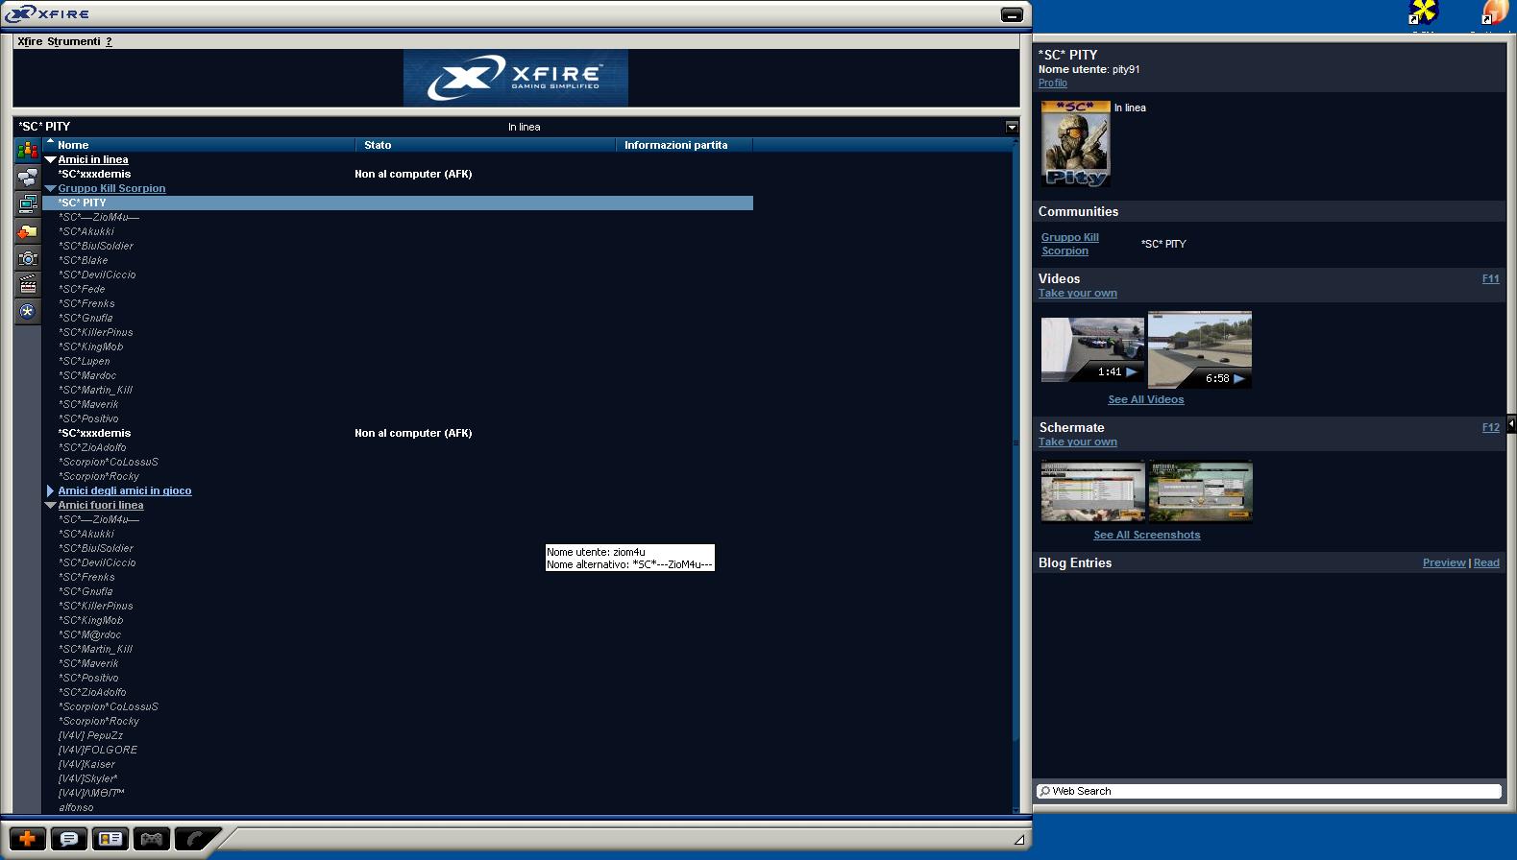Click See All Videos link
This screenshot has width=1517, height=860.
1145,399
